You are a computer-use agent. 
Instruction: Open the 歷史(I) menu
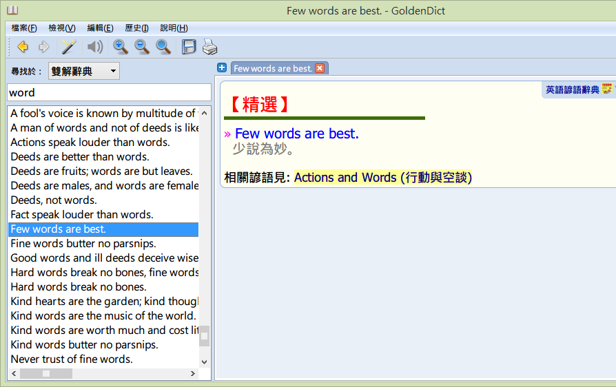(x=136, y=28)
